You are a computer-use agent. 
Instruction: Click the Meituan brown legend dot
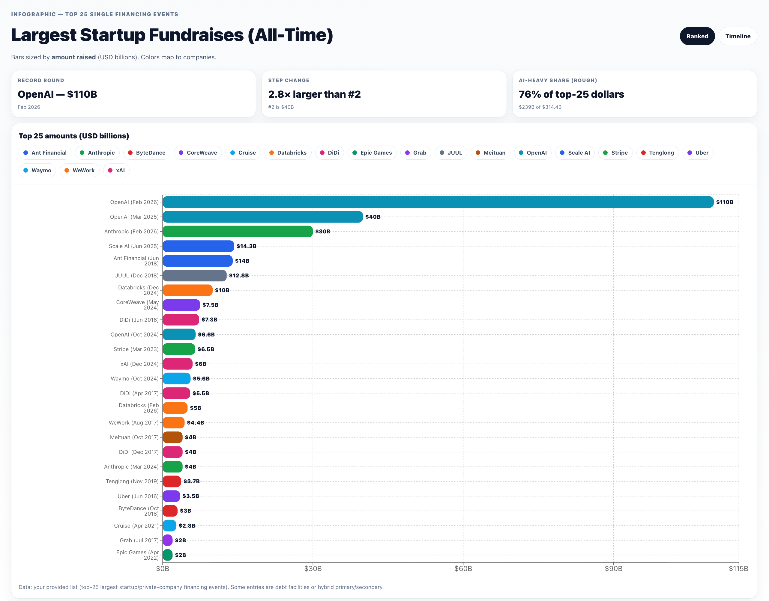[x=478, y=153]
